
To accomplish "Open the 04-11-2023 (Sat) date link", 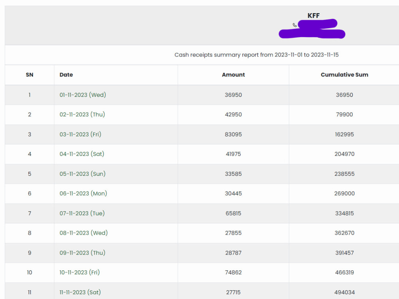I will [x=82, y=154].
